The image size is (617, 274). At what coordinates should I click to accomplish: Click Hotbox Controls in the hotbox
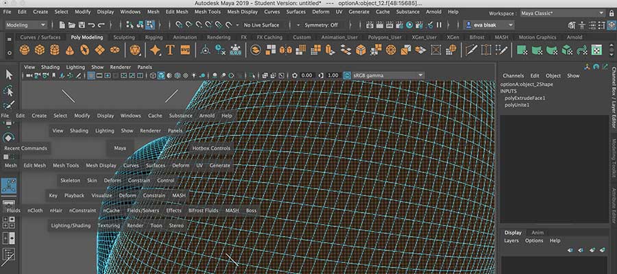pos(211,148)
